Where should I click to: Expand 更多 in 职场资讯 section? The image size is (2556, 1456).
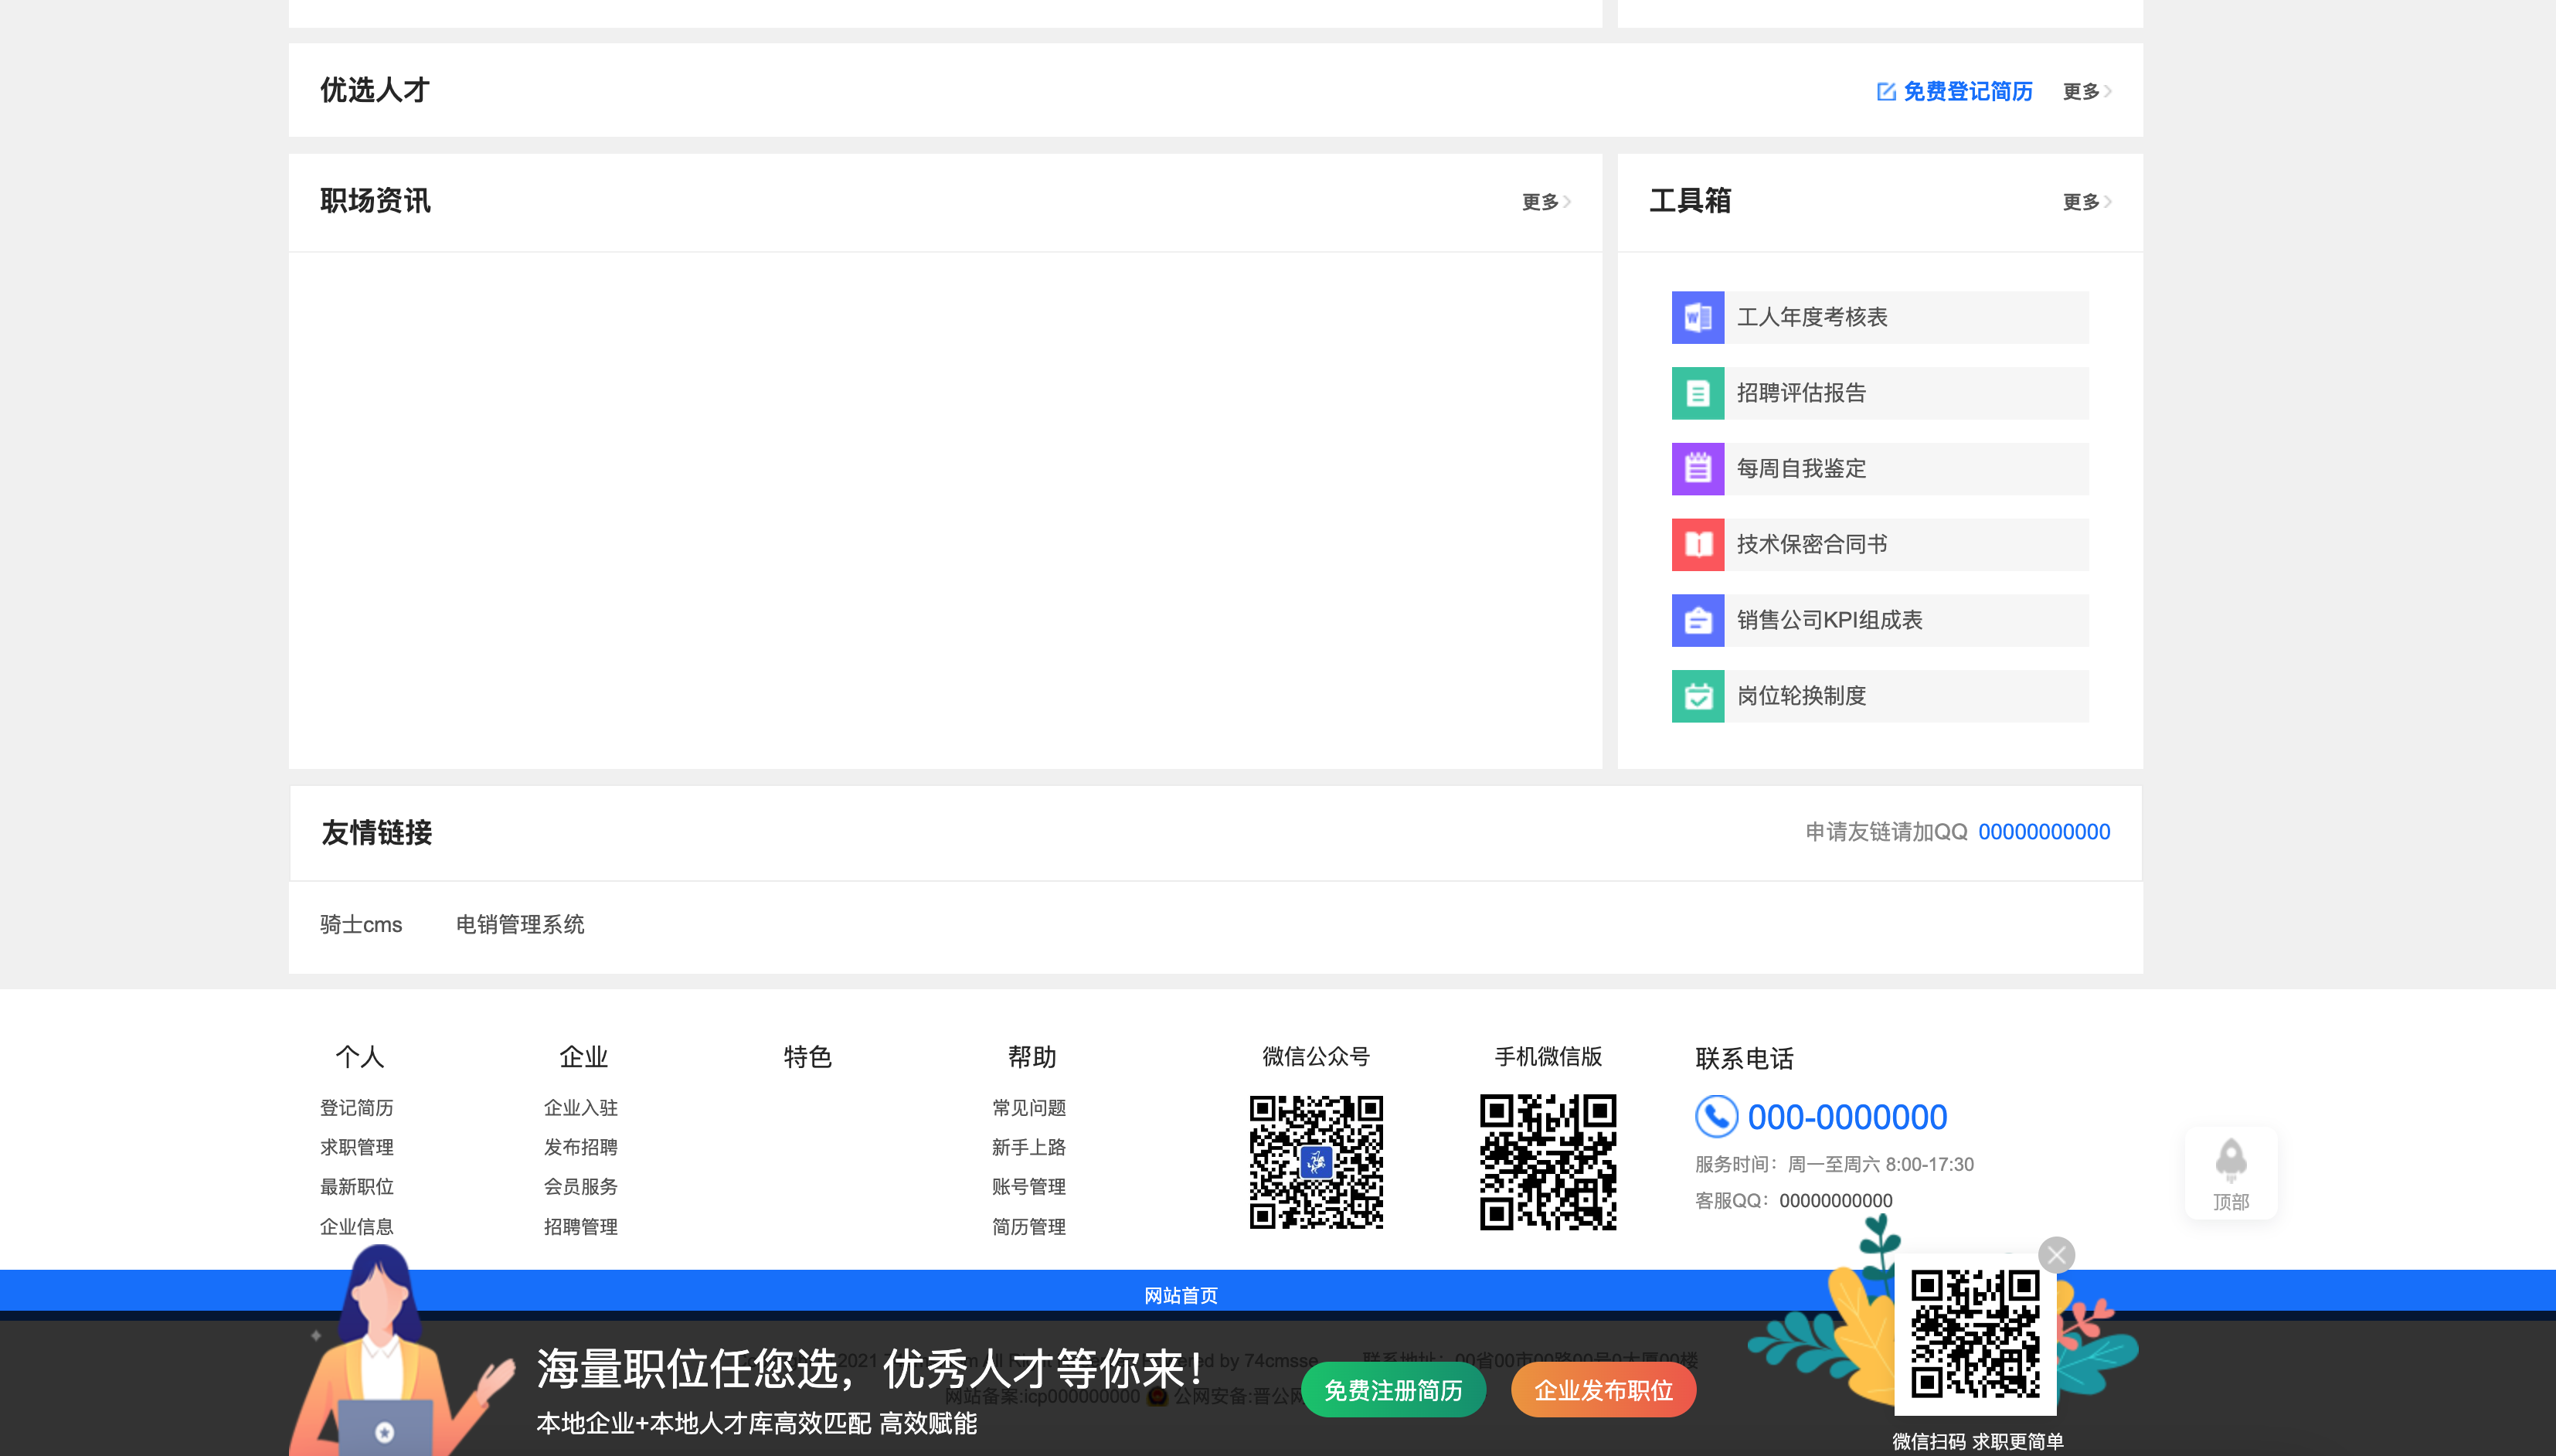tap(1546, 202)
